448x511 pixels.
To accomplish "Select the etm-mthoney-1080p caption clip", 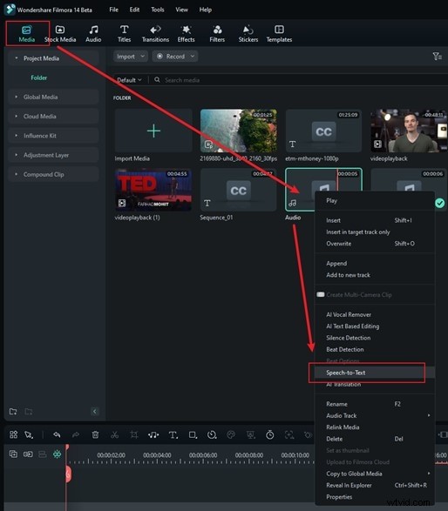I will click(323, 131).
